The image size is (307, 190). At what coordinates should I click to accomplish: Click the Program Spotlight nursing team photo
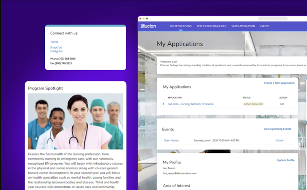(76, 121)
